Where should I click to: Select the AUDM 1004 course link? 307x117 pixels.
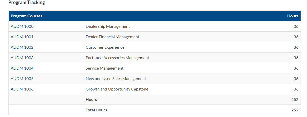tap(22, 68)
